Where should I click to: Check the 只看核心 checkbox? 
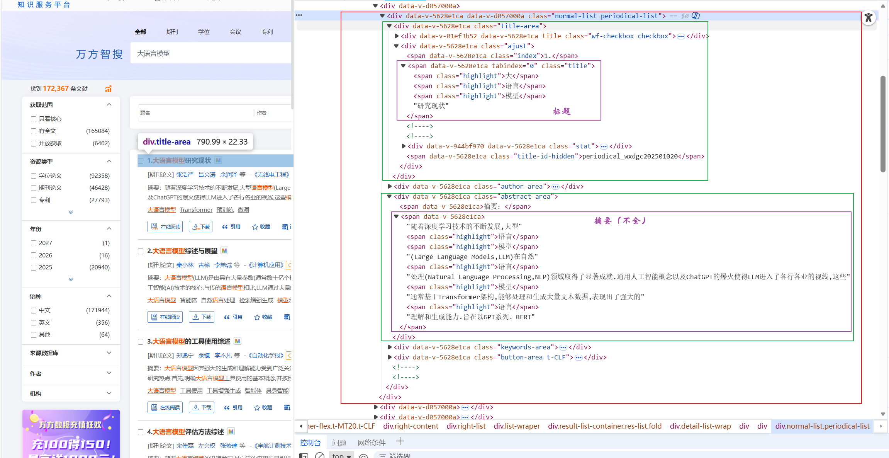[x=34, y=119]
